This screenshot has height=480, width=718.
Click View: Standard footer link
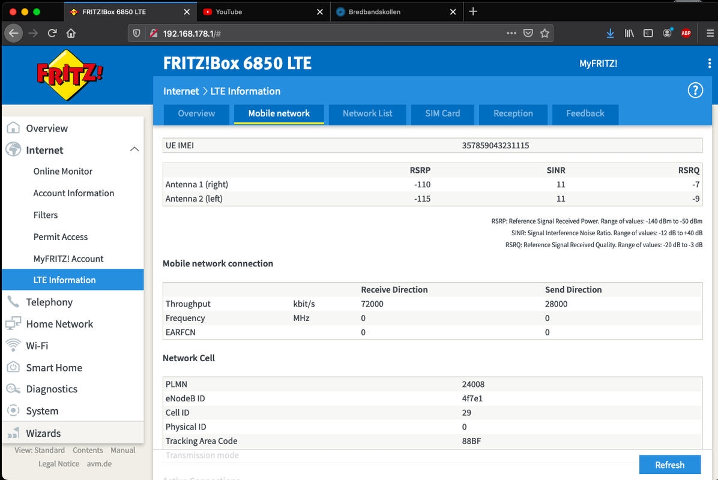(40, 450)
